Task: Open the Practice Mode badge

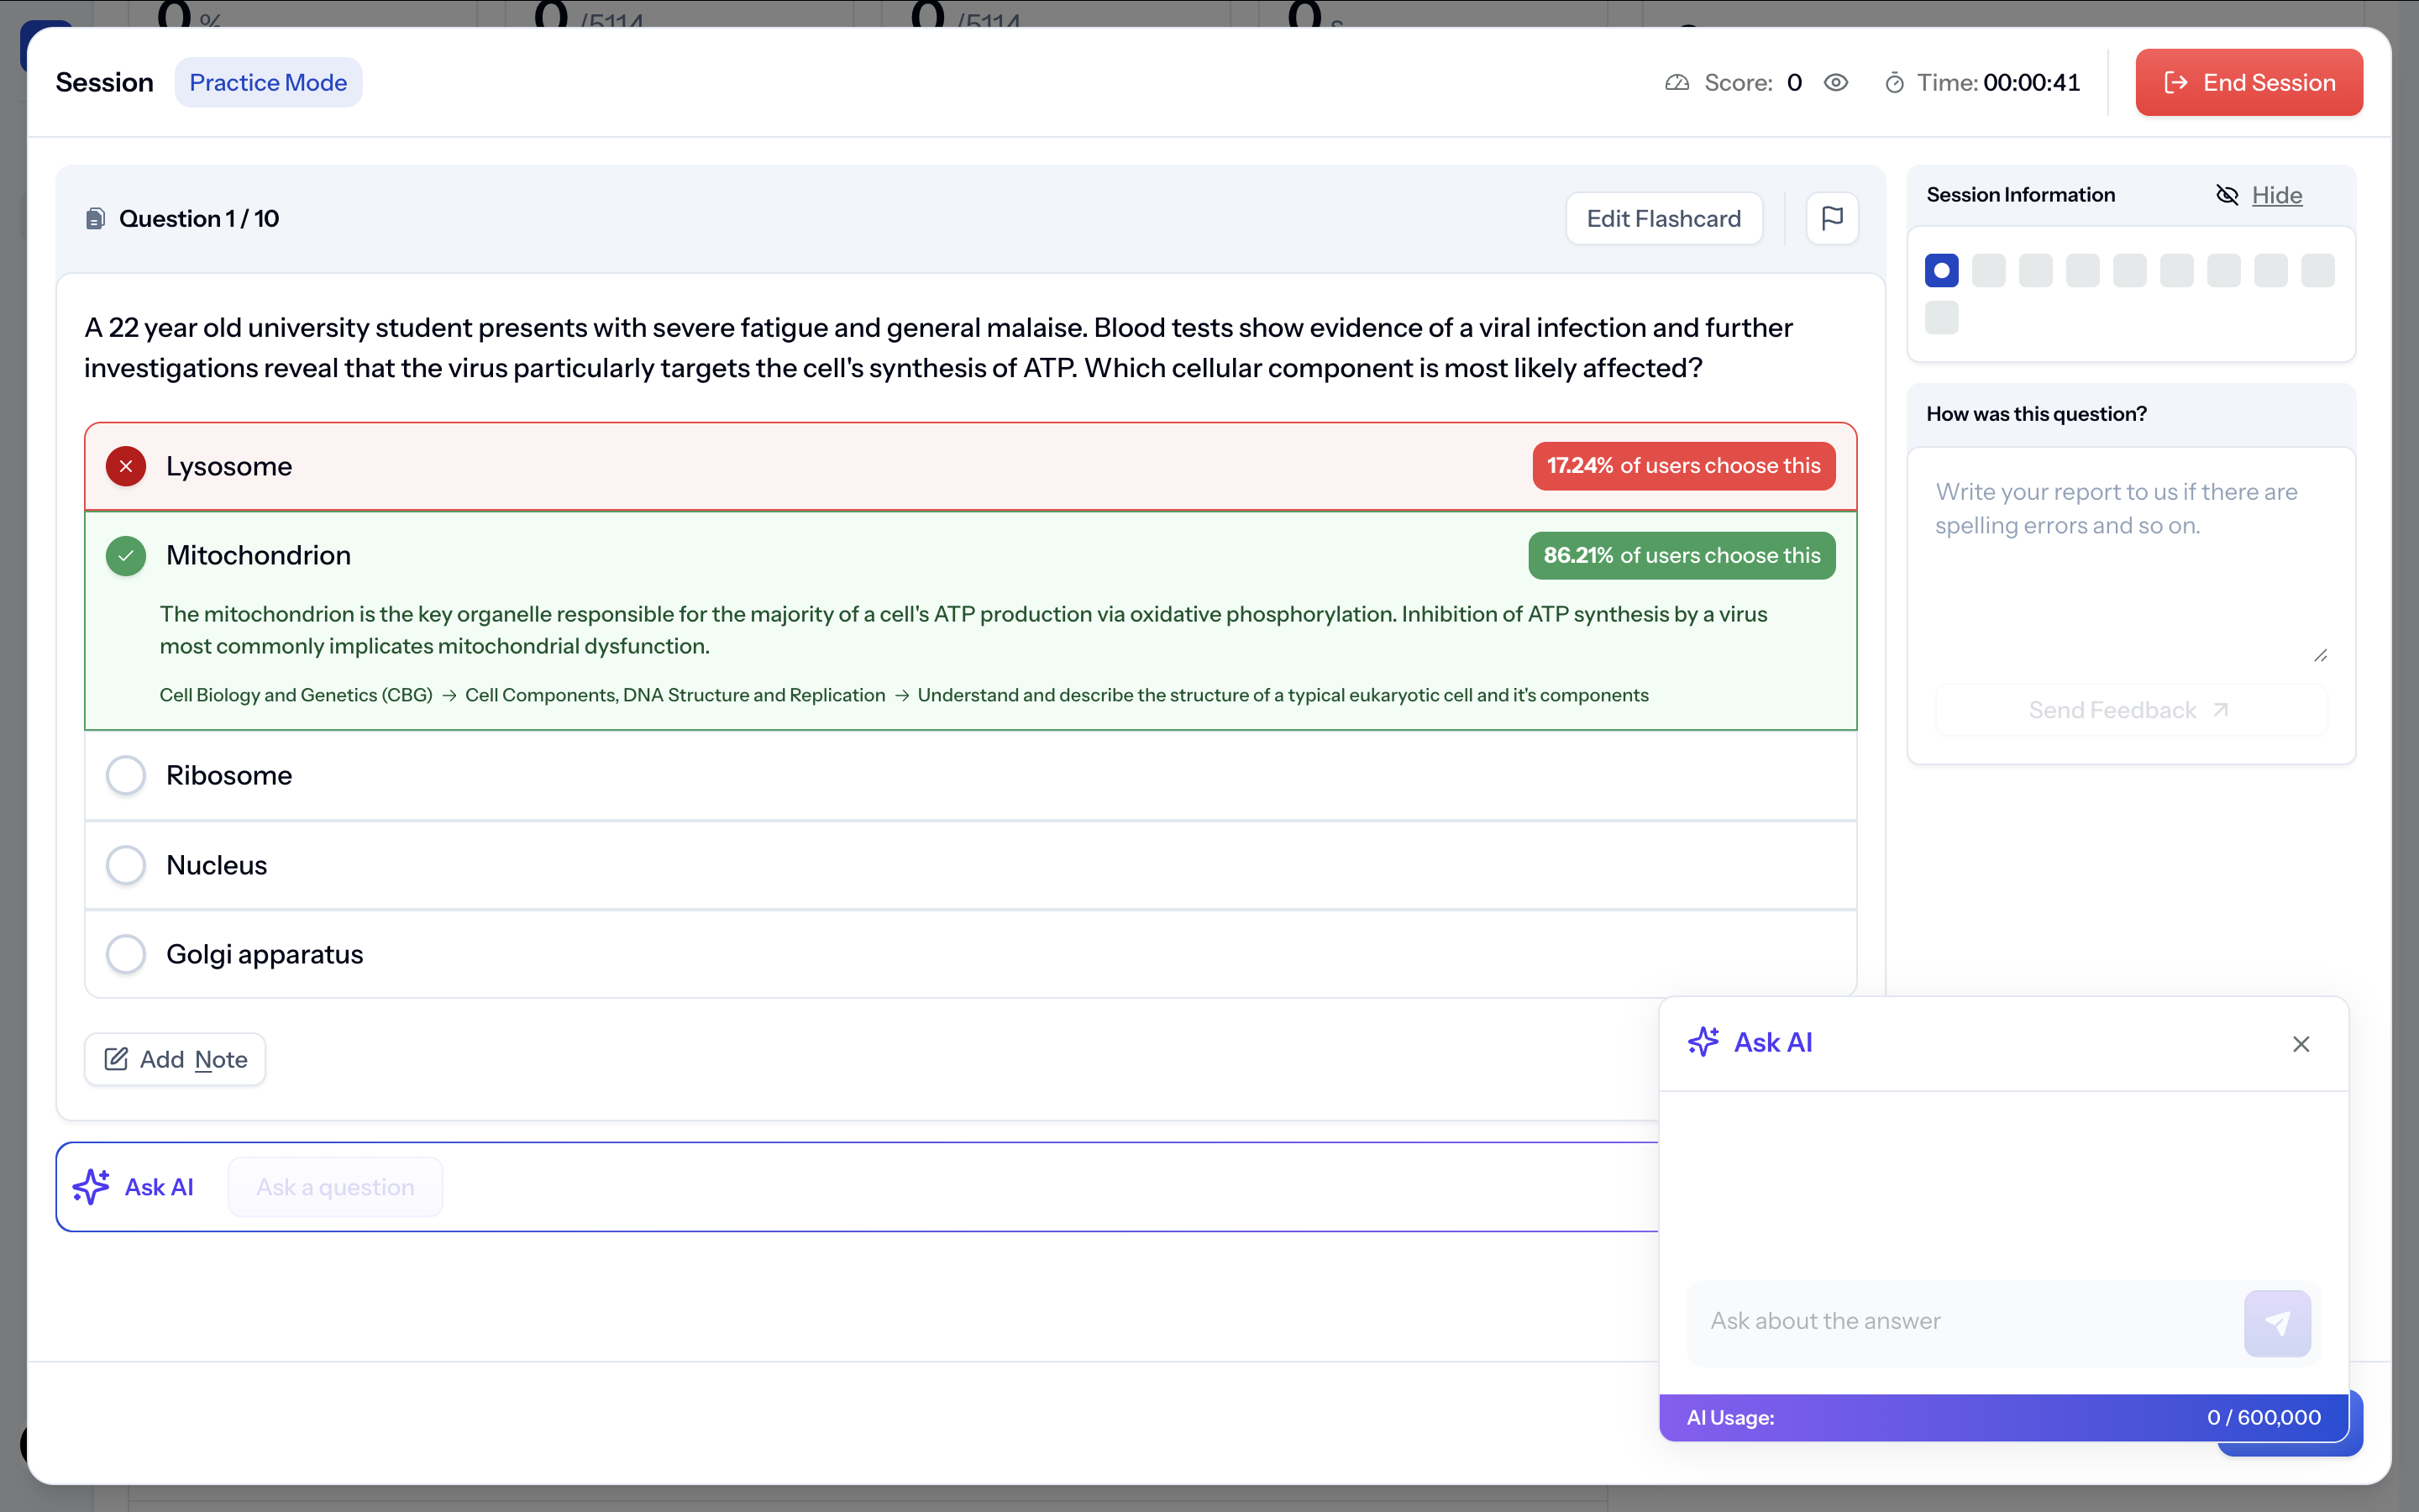Action: pos(268,83)
